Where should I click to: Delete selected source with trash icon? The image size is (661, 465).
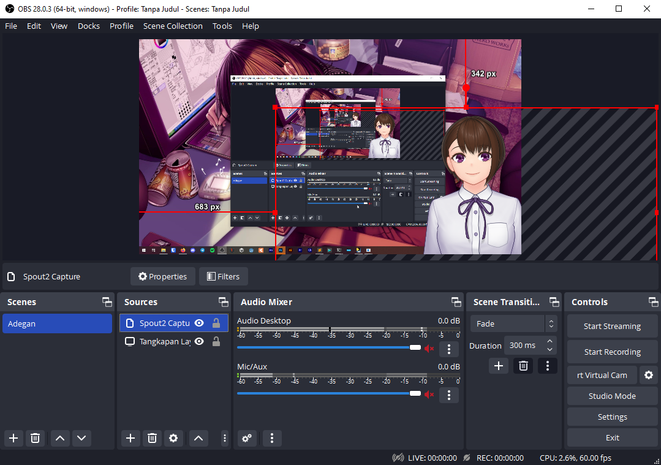click(152, 438)
